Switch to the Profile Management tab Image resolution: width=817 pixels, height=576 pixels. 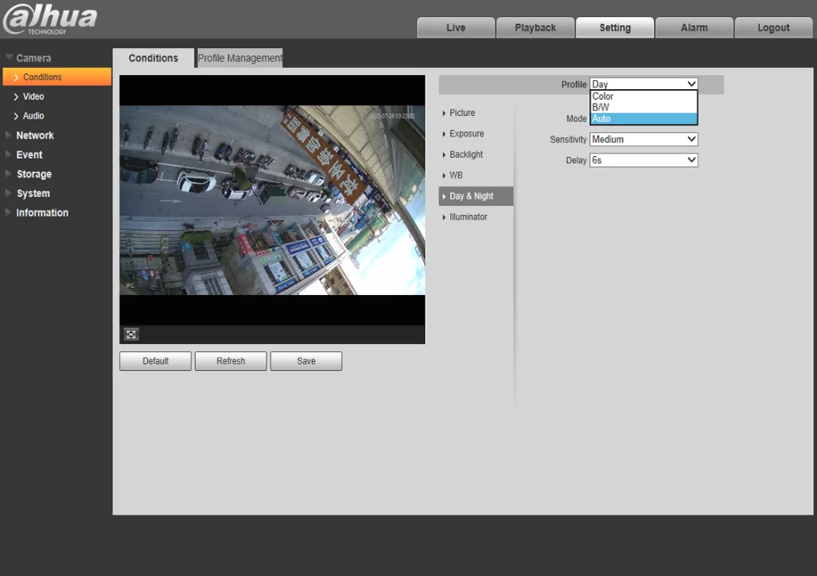coord(240,58)
